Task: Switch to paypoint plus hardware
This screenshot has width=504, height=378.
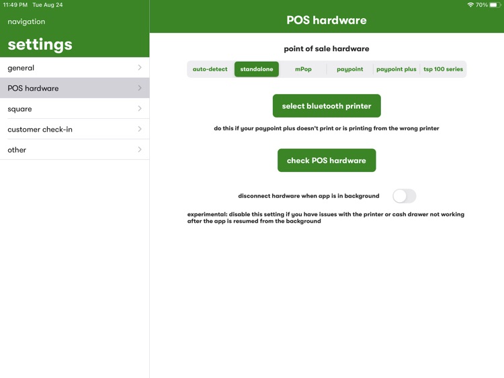Action: pos(396,69)
